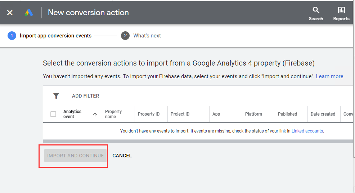Click the App column header

[216, 114]
